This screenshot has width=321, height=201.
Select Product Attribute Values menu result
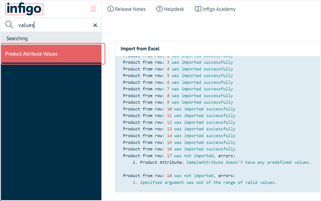pyautogui.click(x=51, y=54)
